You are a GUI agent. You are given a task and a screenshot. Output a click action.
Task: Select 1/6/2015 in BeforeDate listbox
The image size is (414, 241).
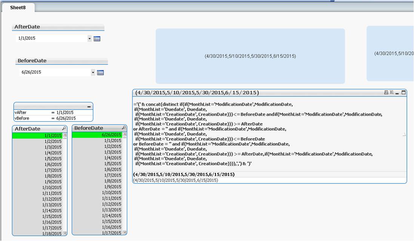point(97,169)
